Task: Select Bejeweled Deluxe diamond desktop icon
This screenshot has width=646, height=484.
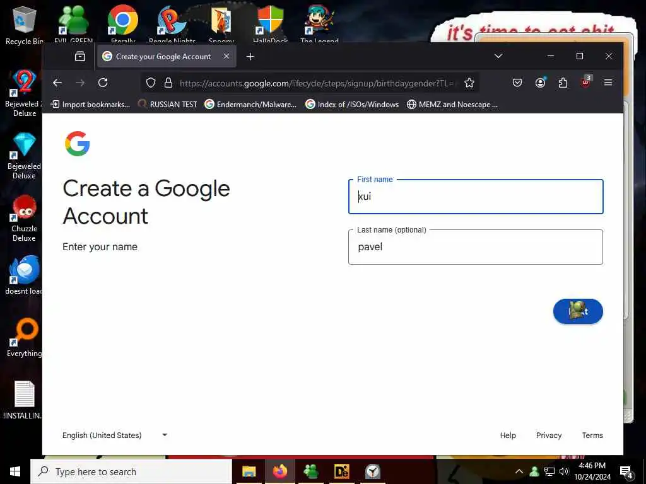Action: pyautogui.click(x=24, y=156)
